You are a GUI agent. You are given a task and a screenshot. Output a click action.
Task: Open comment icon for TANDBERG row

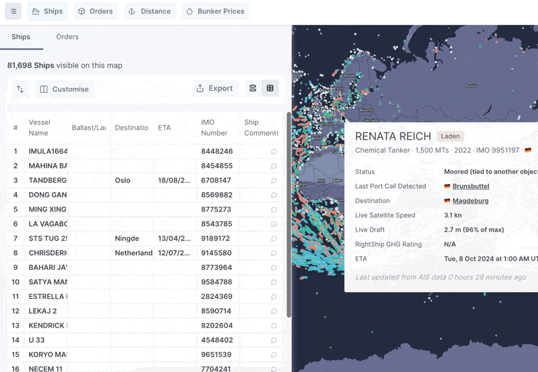click(274, 181)
